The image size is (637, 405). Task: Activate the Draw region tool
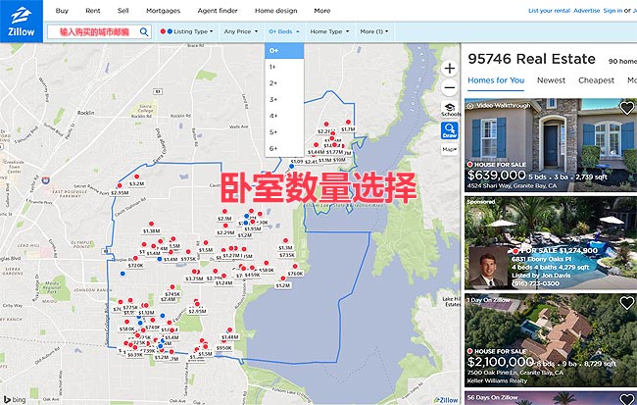pyautogui.click(x=450, y=130)
